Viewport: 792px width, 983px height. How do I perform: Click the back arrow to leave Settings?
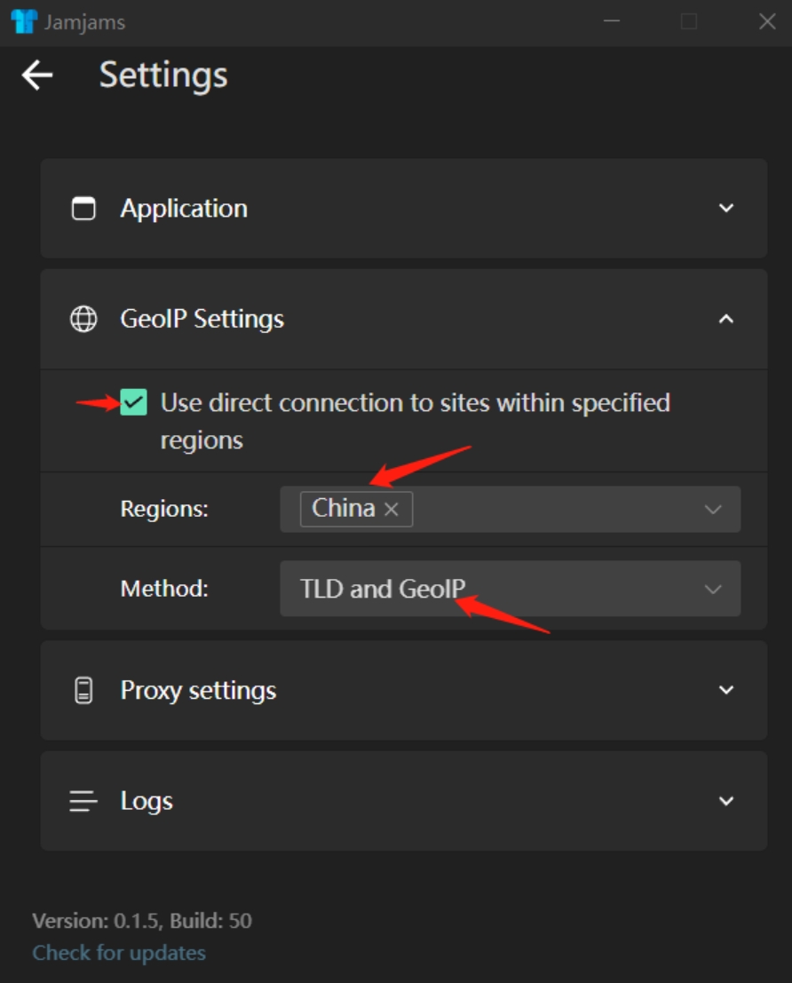click(37, 75)
